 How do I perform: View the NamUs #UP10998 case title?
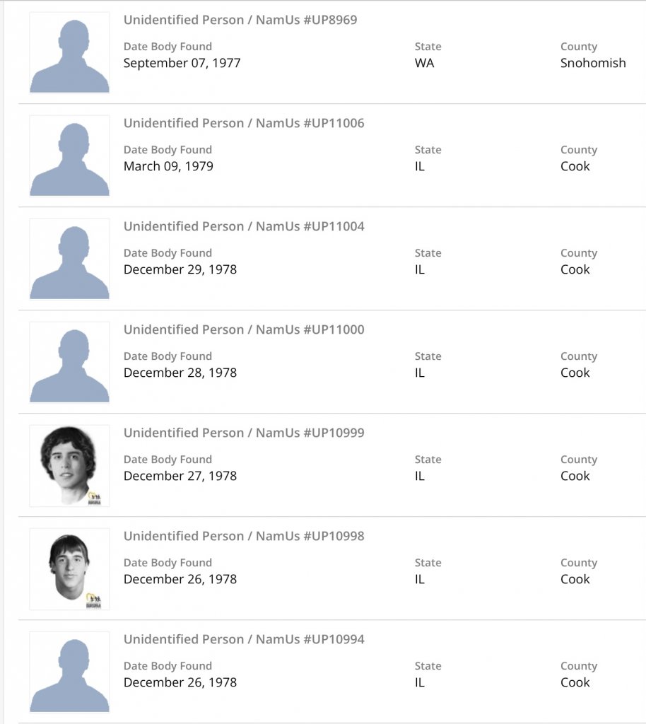[x=244, y=536]
